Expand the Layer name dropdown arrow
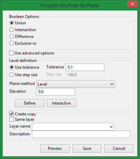 [x=111, y=127]
